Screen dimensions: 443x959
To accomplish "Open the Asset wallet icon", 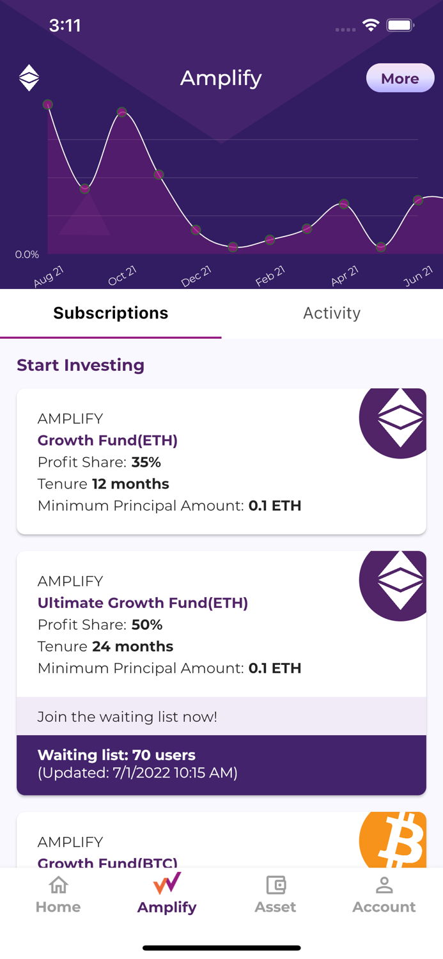I will (275, 884).
